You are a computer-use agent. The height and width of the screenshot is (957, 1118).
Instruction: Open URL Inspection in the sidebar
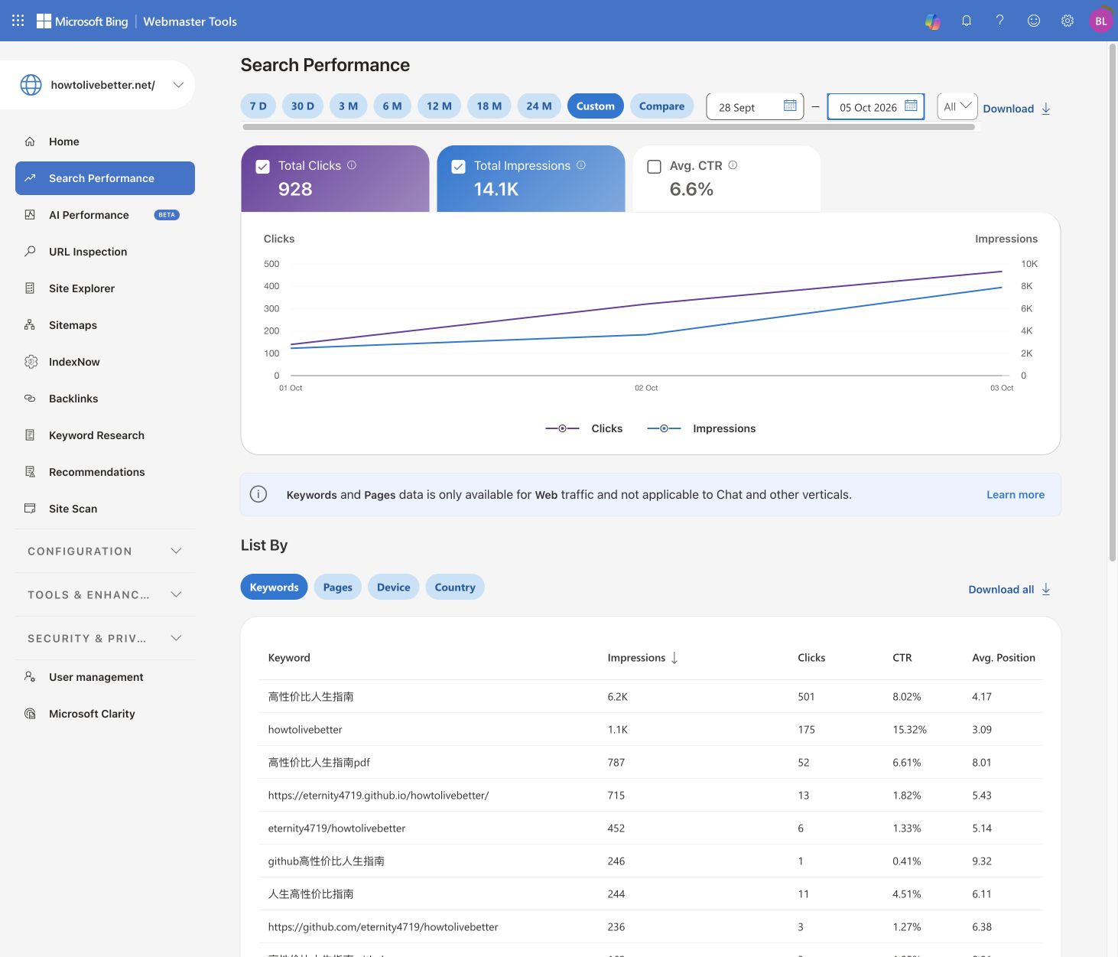(x=105, y=252)
